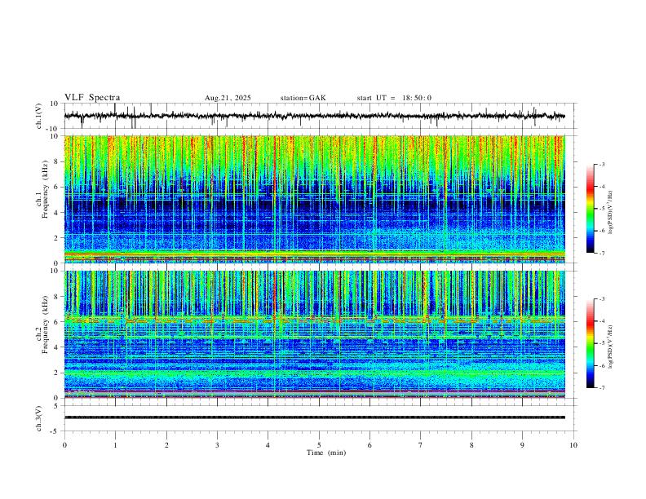
Task: Click the "5" tick on the ch.3(V) axis
Action: click(x=57, y=406)
